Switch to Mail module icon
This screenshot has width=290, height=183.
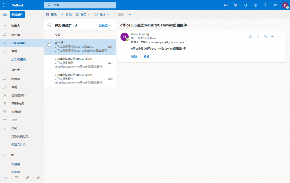click(6, 178)
